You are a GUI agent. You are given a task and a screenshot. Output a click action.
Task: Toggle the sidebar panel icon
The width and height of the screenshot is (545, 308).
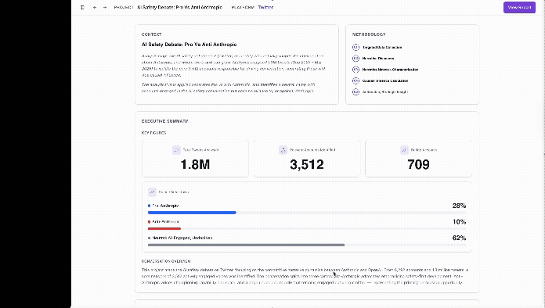tap(82, 7)
